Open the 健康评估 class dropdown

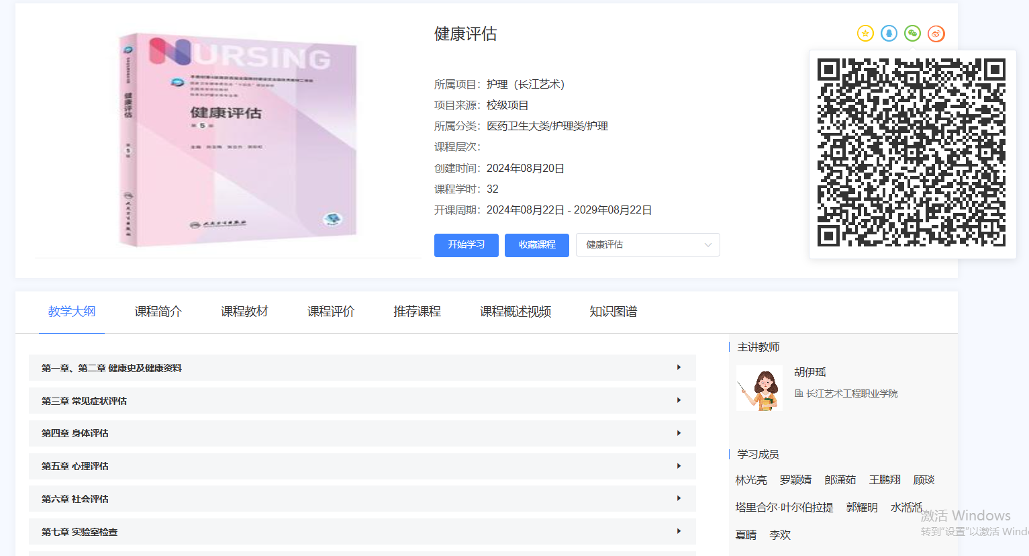(647, 245)
